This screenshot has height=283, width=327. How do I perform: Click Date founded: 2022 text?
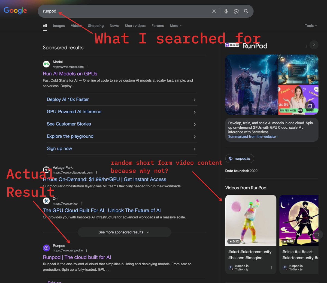pyautogui.click(x=241, y=171)
